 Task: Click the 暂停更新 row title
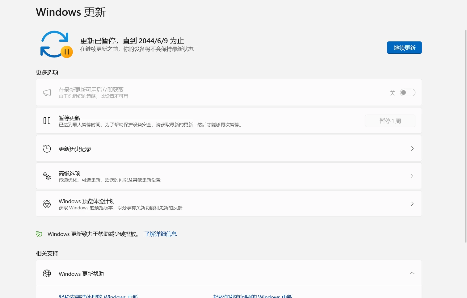69,118
